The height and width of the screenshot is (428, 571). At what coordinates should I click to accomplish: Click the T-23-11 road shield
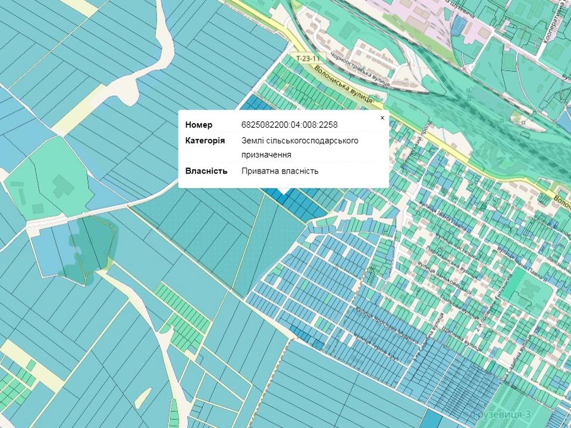tap(307, 59)
